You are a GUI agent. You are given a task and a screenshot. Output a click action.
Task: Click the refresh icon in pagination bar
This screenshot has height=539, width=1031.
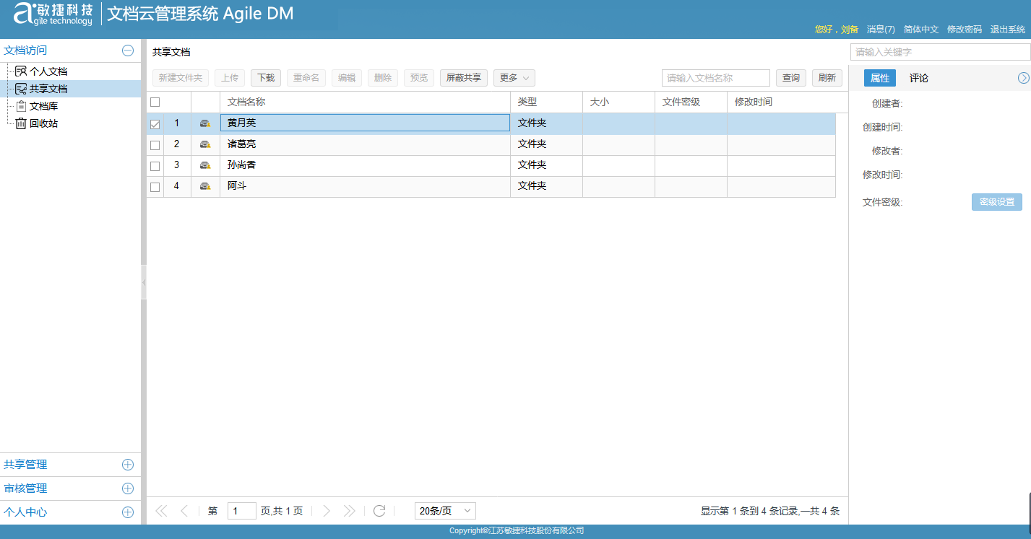(379, 511)
